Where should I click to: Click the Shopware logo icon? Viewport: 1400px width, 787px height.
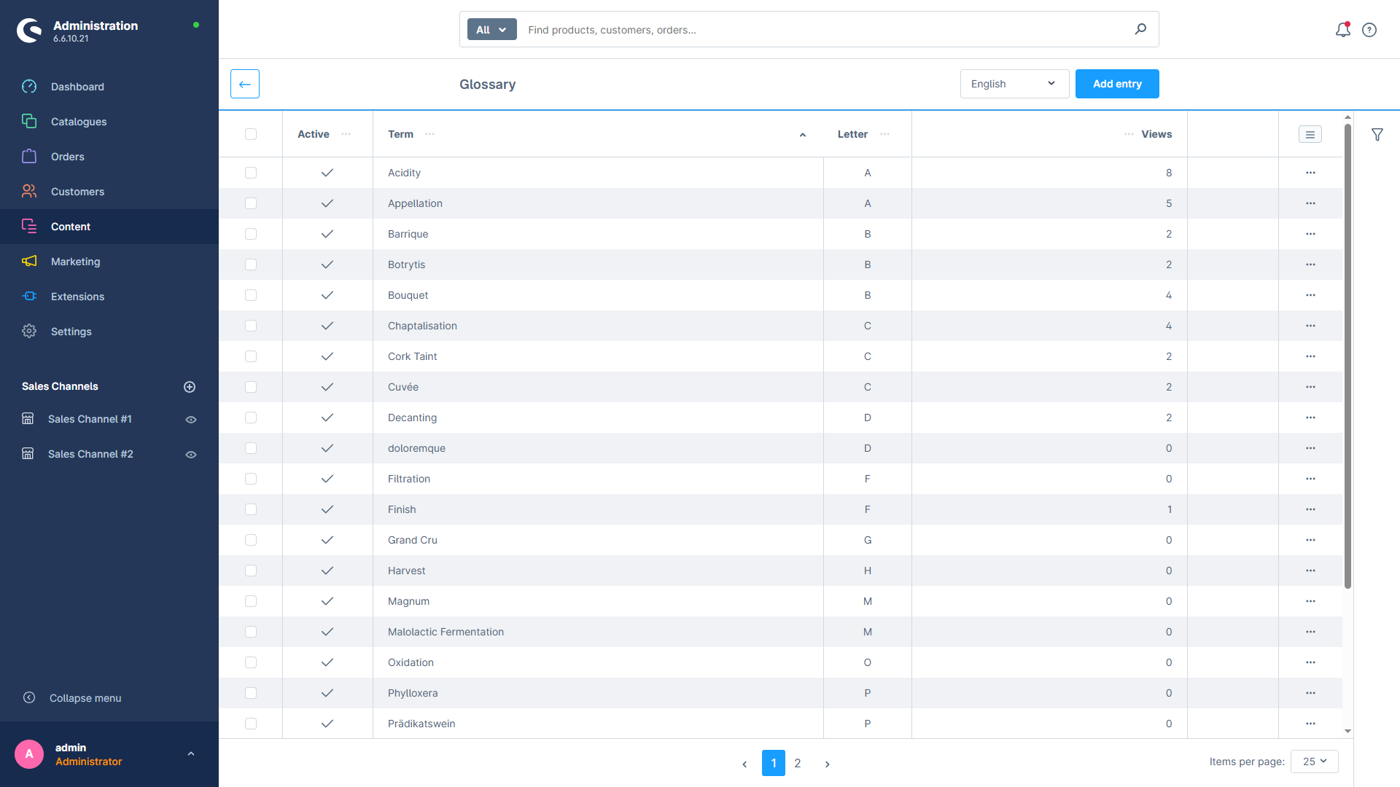click(x=30, y=31)
